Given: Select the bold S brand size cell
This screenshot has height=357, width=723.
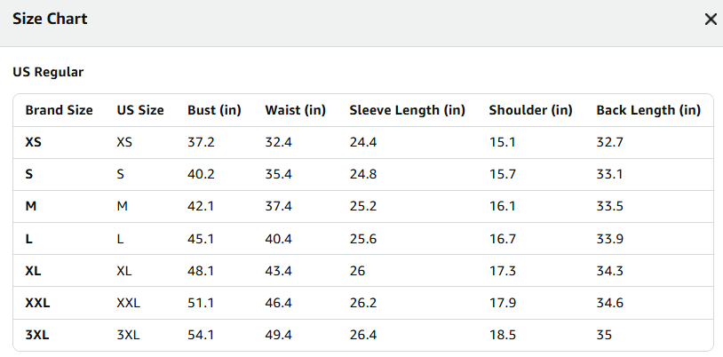Looking at the screenshot, I should point(29,174).
